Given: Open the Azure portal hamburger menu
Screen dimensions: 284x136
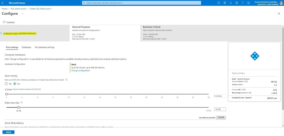Looking at the screenshot, I should (2, 3).
